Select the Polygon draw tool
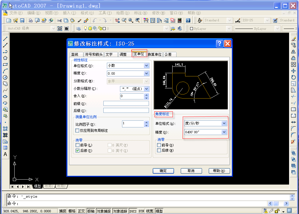The height and width of the screenshot is (214, 299). click(5, 58)
